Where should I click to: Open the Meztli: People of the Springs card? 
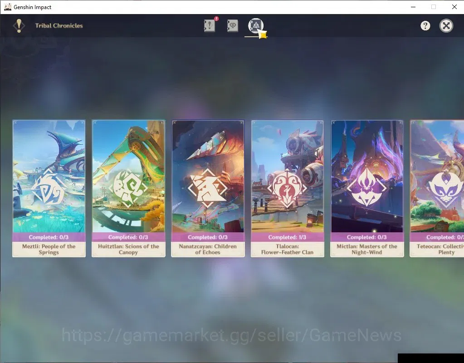(x=49, y=188)
